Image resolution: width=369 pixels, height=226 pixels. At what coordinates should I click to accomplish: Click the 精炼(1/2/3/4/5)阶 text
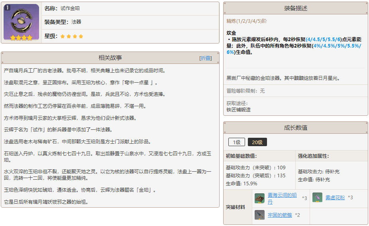(246, 21)
